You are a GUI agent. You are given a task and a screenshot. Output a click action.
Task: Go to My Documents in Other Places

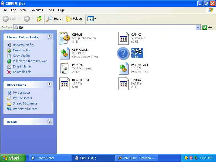click(x=22, y=98)
